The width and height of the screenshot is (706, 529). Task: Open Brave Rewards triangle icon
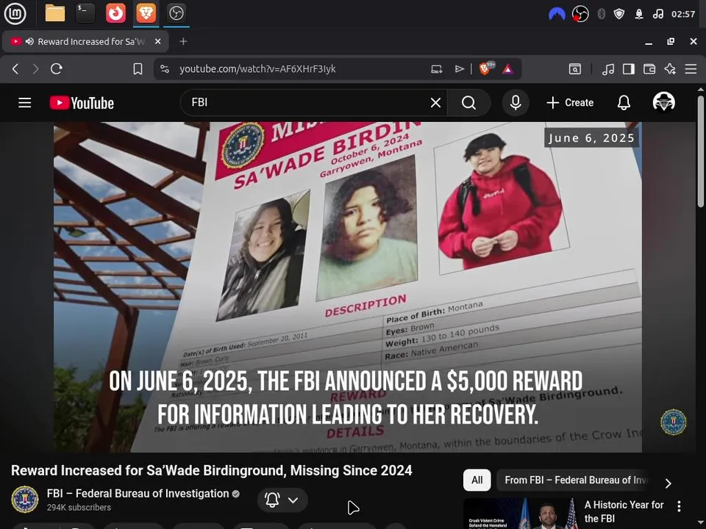coord(508,69)
